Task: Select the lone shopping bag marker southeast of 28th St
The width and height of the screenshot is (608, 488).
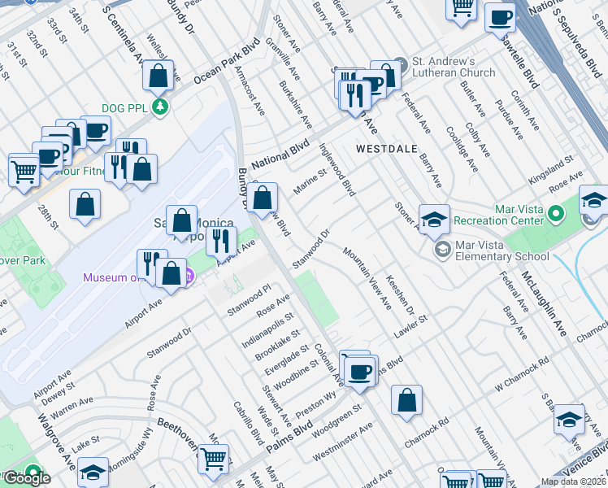Action: click(x=85, y=205)
